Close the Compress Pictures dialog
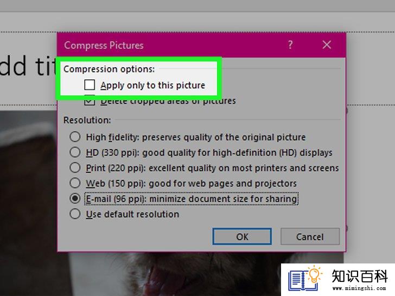Viewport: 395px width, 296px height. 327,45
